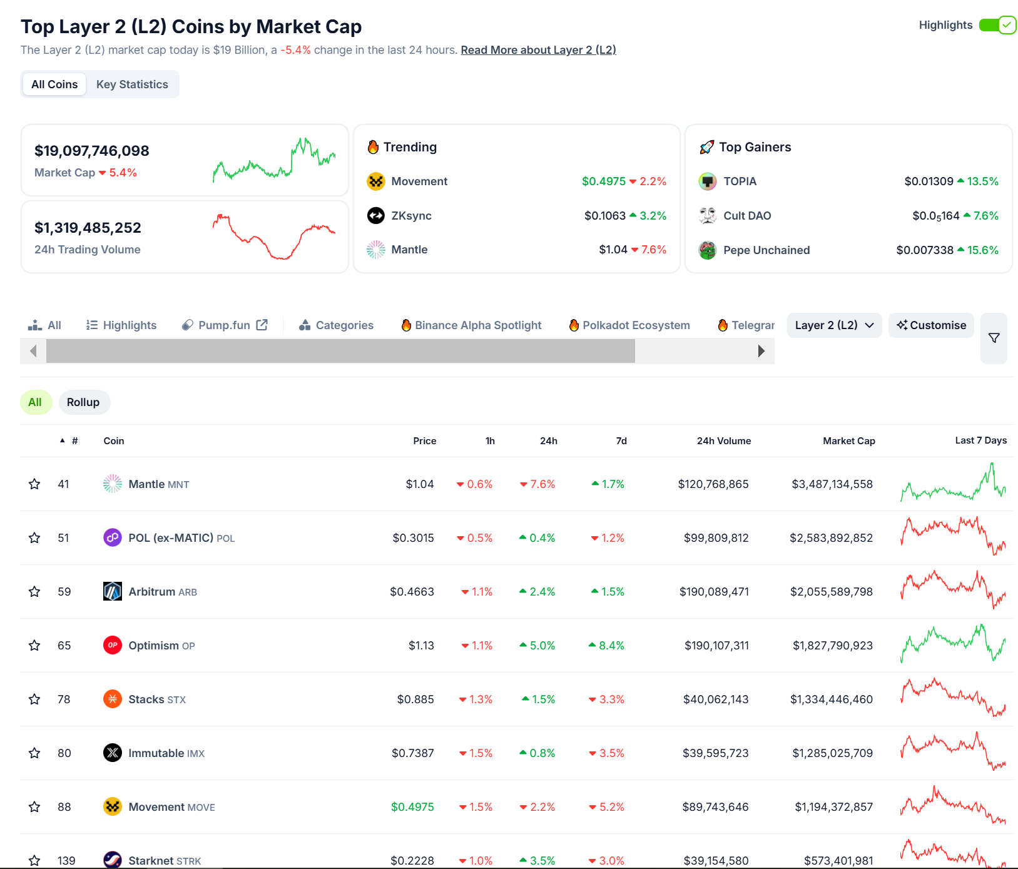
Task: Select the All category tab
Action: (x=44, y=325)
